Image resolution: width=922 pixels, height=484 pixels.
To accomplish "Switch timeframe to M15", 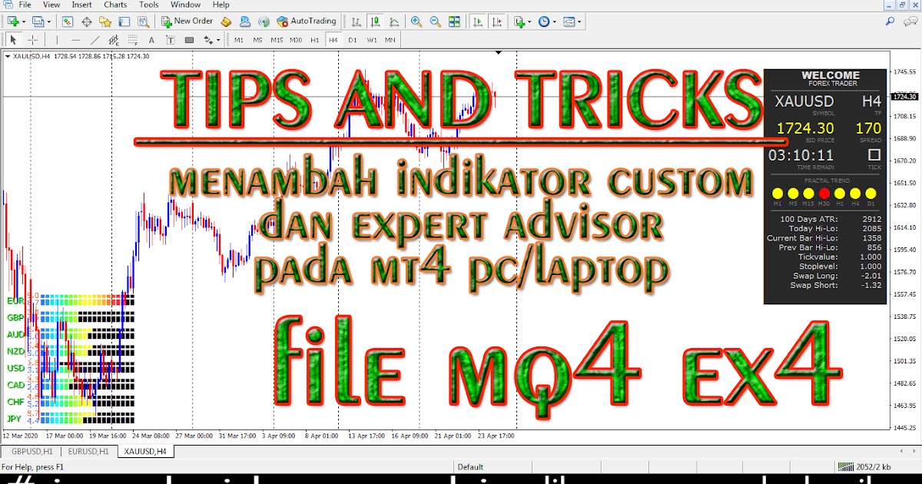I will click(277, 40).
